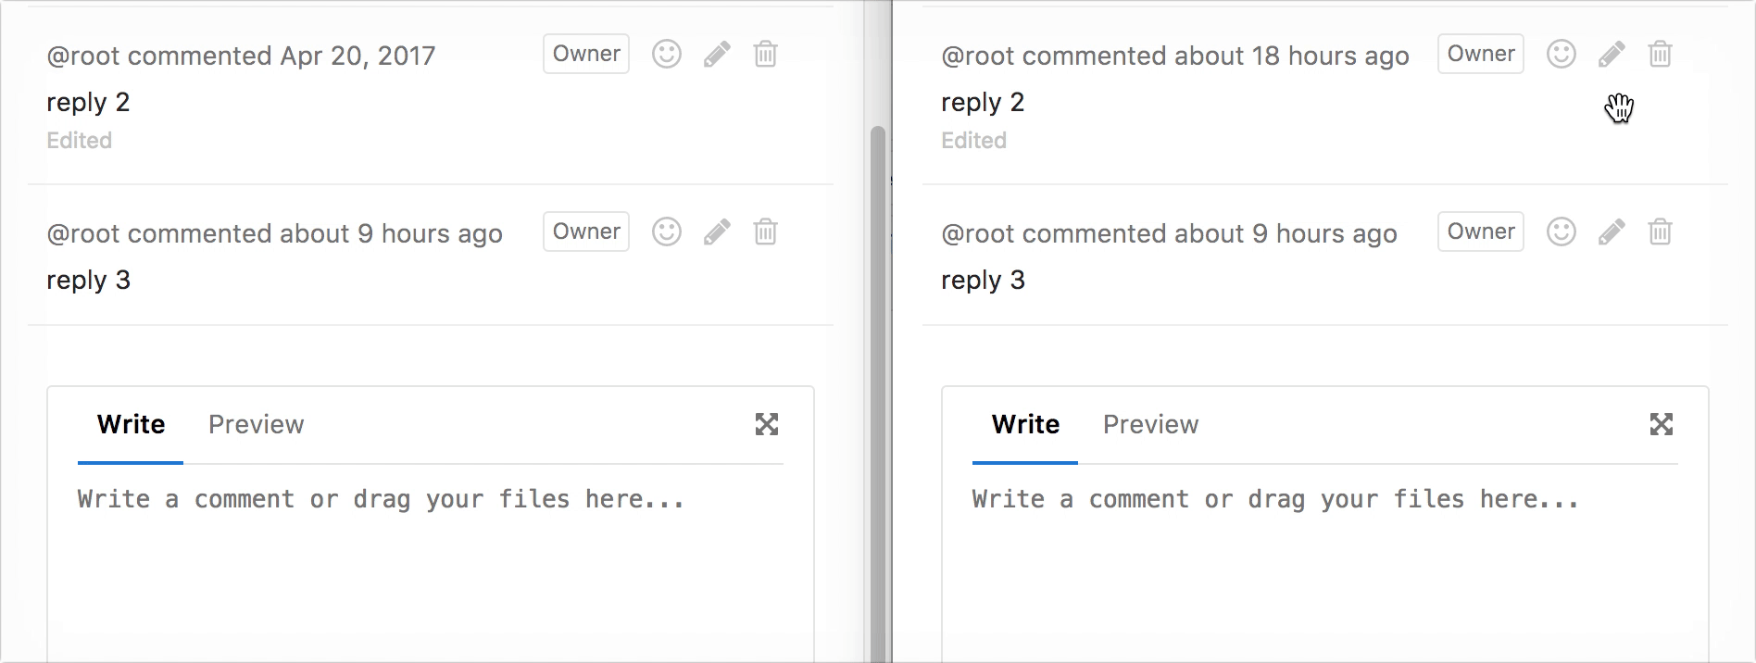
Task: Select Write tab in left editor
Action: click(x=131, y=424)
